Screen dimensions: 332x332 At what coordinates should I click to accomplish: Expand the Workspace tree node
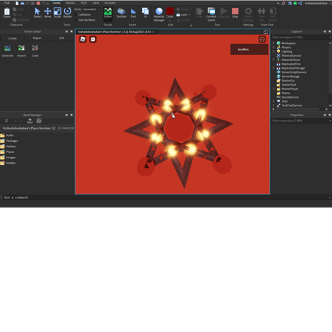point(274,43)
